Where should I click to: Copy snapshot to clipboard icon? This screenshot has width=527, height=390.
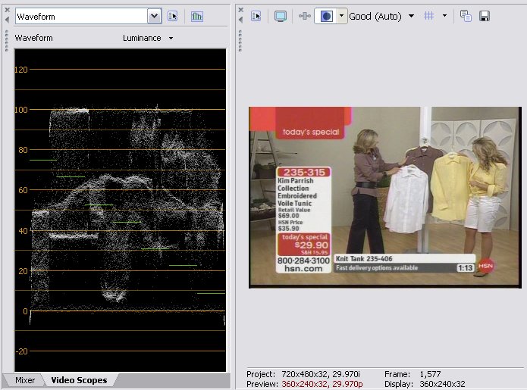(466, 16)
